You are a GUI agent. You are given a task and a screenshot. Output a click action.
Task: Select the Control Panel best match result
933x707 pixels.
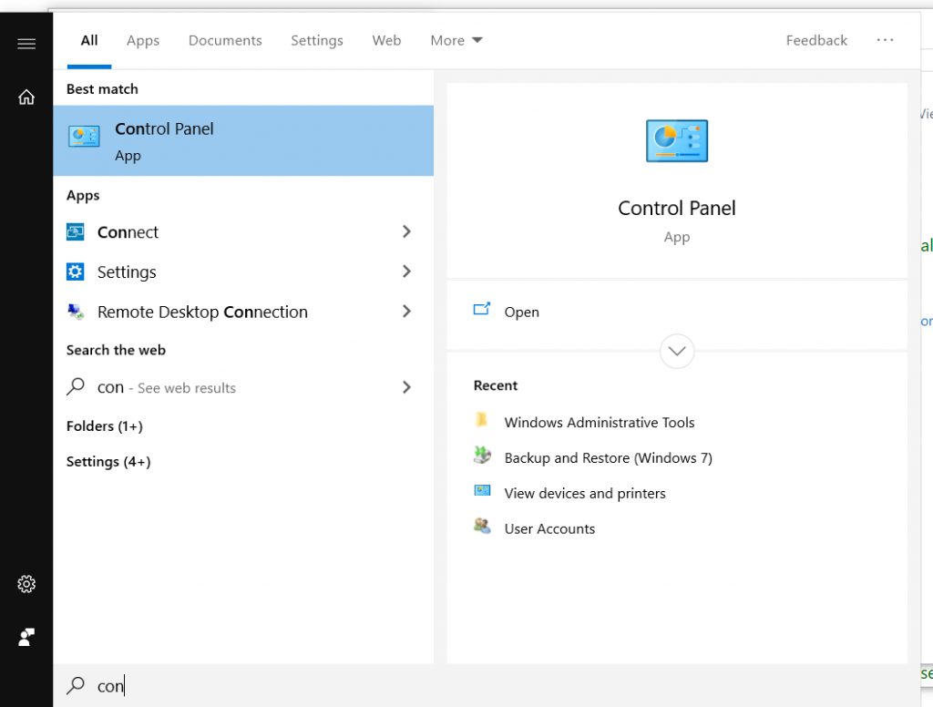pos(243,140)
